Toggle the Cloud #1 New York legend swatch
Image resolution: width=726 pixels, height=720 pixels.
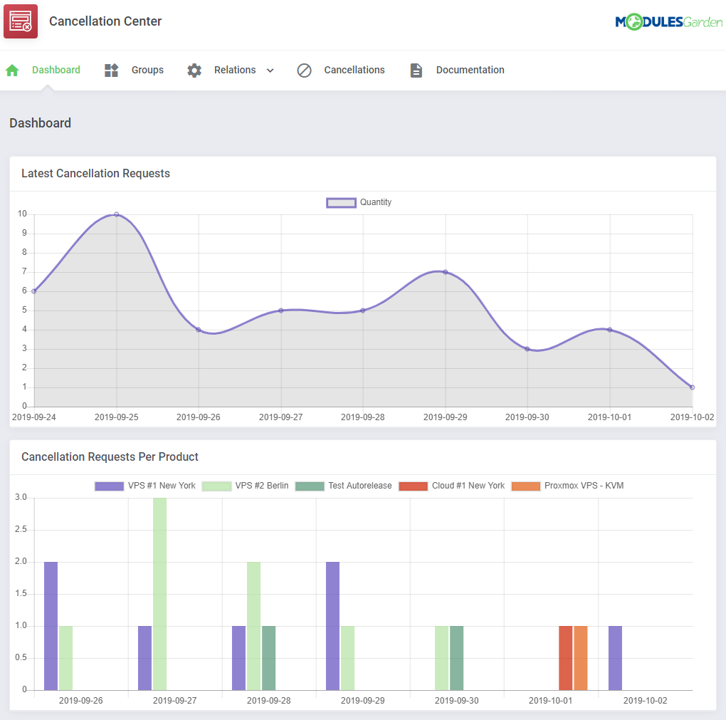[x=413, y=486]
